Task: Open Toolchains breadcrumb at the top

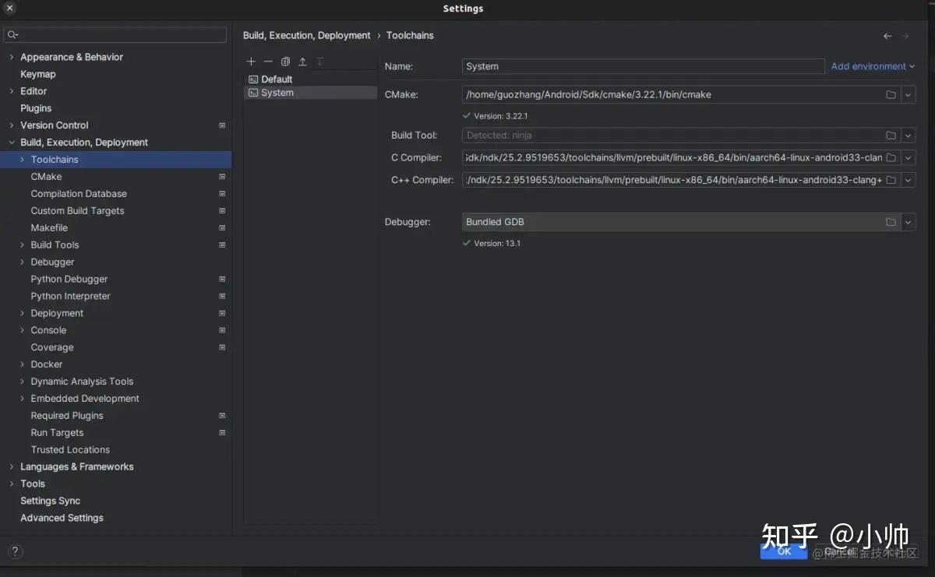Action: (x=409, y=35)
